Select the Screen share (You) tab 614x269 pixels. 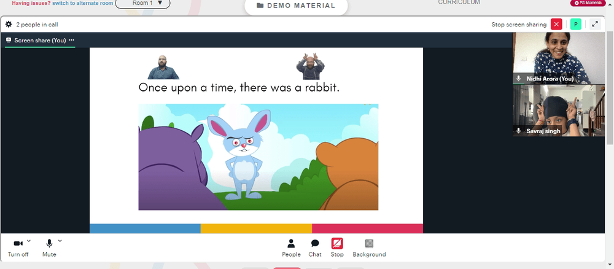coord(40,40)
